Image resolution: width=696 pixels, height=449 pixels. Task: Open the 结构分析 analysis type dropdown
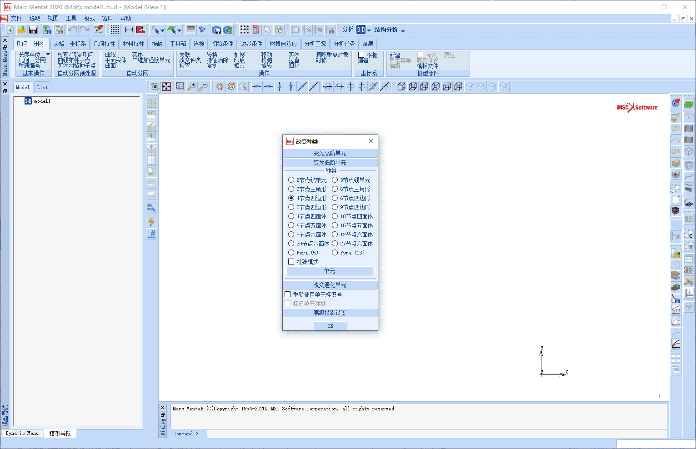coord(403,30)
